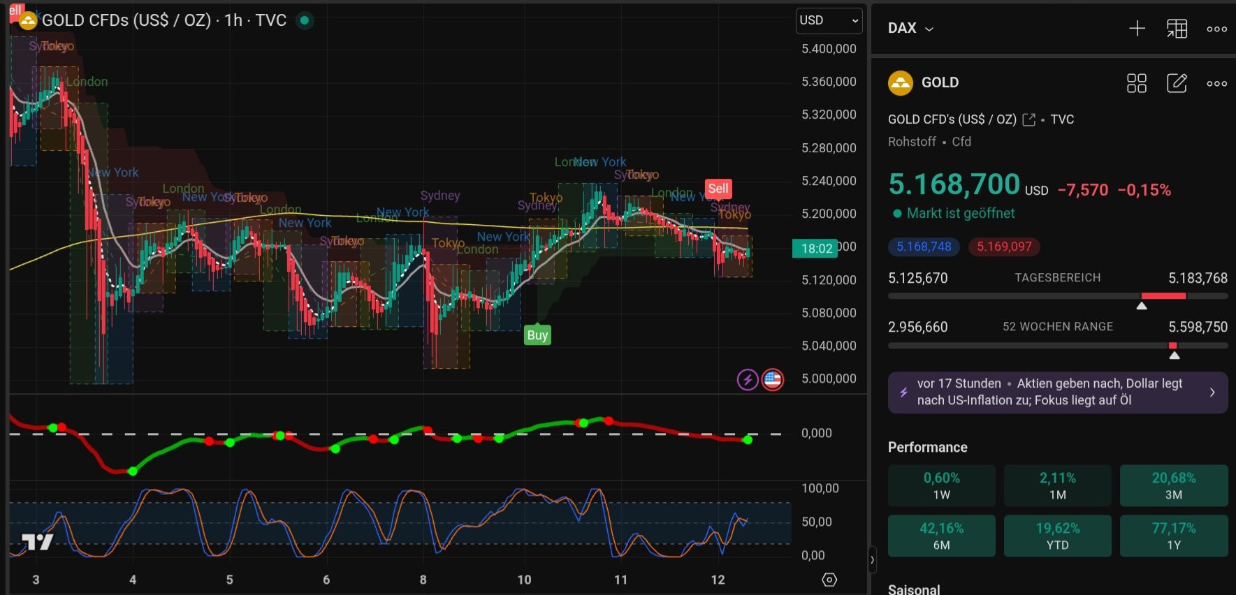The height and width of the screenshot is (595, 1236).
Task: Open the GOLD details three-dots menu
Action: 1216,83
